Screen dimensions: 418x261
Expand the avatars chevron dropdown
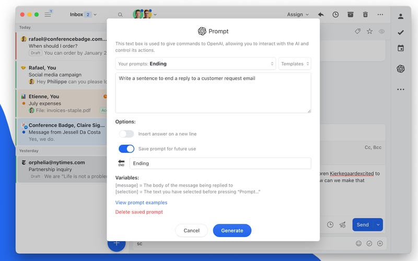coord(155,15)
